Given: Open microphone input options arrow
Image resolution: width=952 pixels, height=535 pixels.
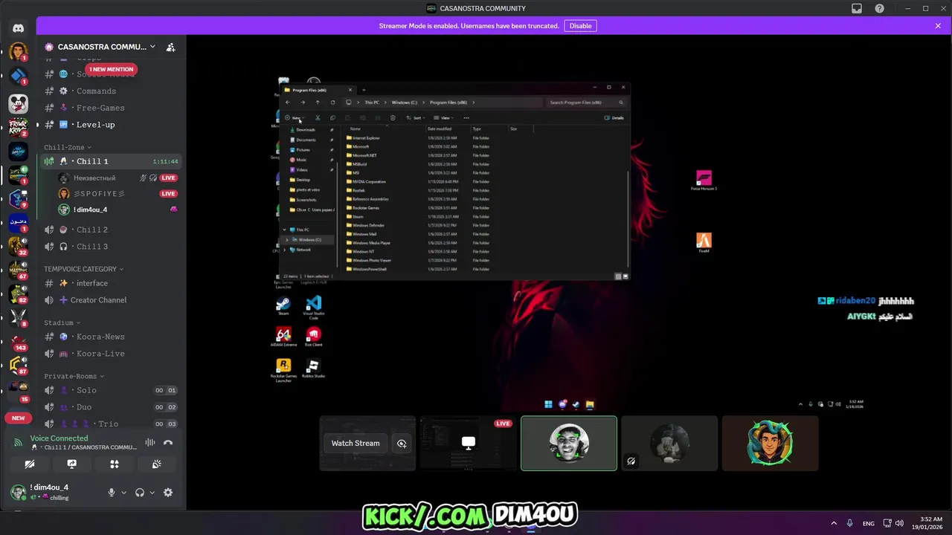Looking at the screenshot, I should click(123, 493).
